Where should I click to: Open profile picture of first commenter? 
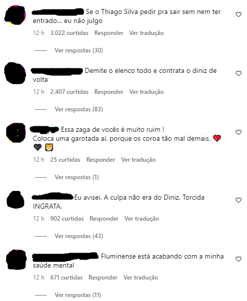15,15
